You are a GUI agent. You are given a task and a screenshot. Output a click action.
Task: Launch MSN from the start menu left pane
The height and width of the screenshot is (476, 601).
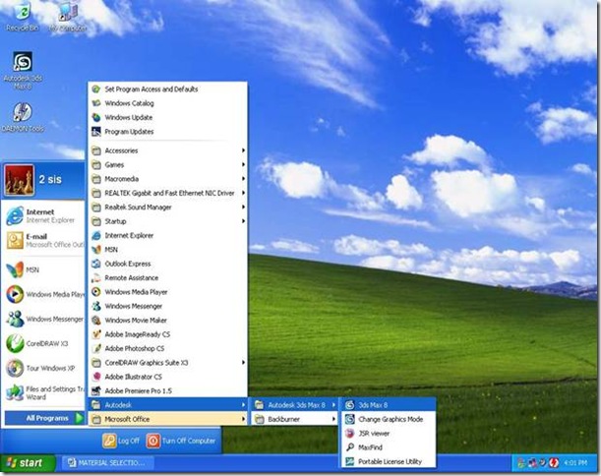click(43, 269)
